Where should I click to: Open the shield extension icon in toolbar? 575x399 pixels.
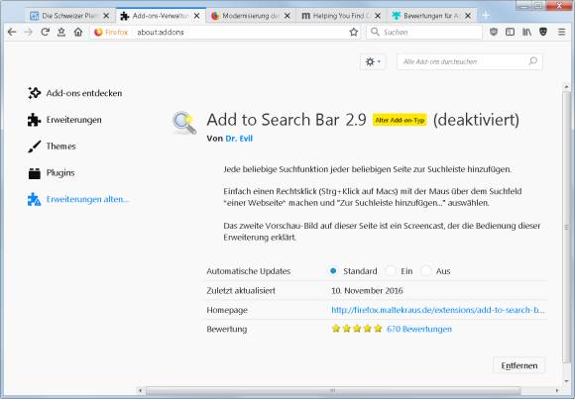494,33
